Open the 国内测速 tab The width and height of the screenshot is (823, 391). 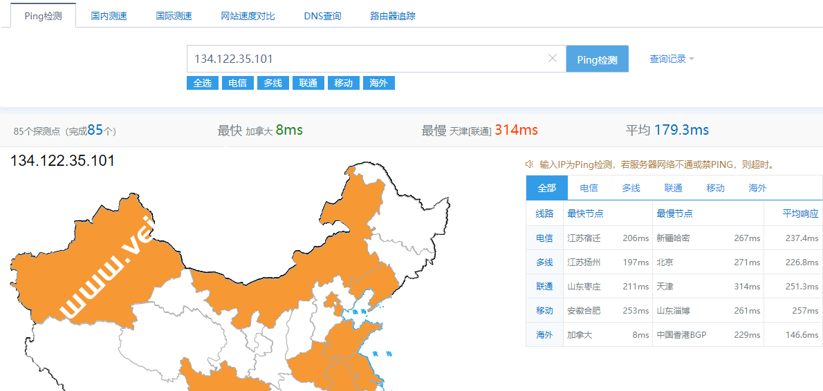click(109, 16)
